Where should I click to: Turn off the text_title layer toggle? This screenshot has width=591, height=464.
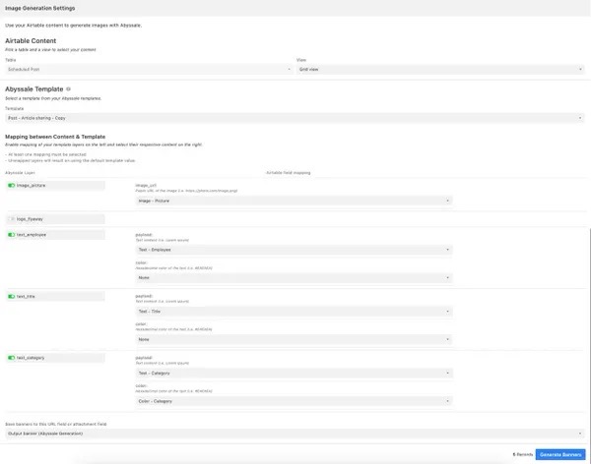click(x=11, y=296)
